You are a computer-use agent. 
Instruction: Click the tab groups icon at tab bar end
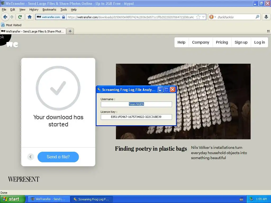click(268, 31)
